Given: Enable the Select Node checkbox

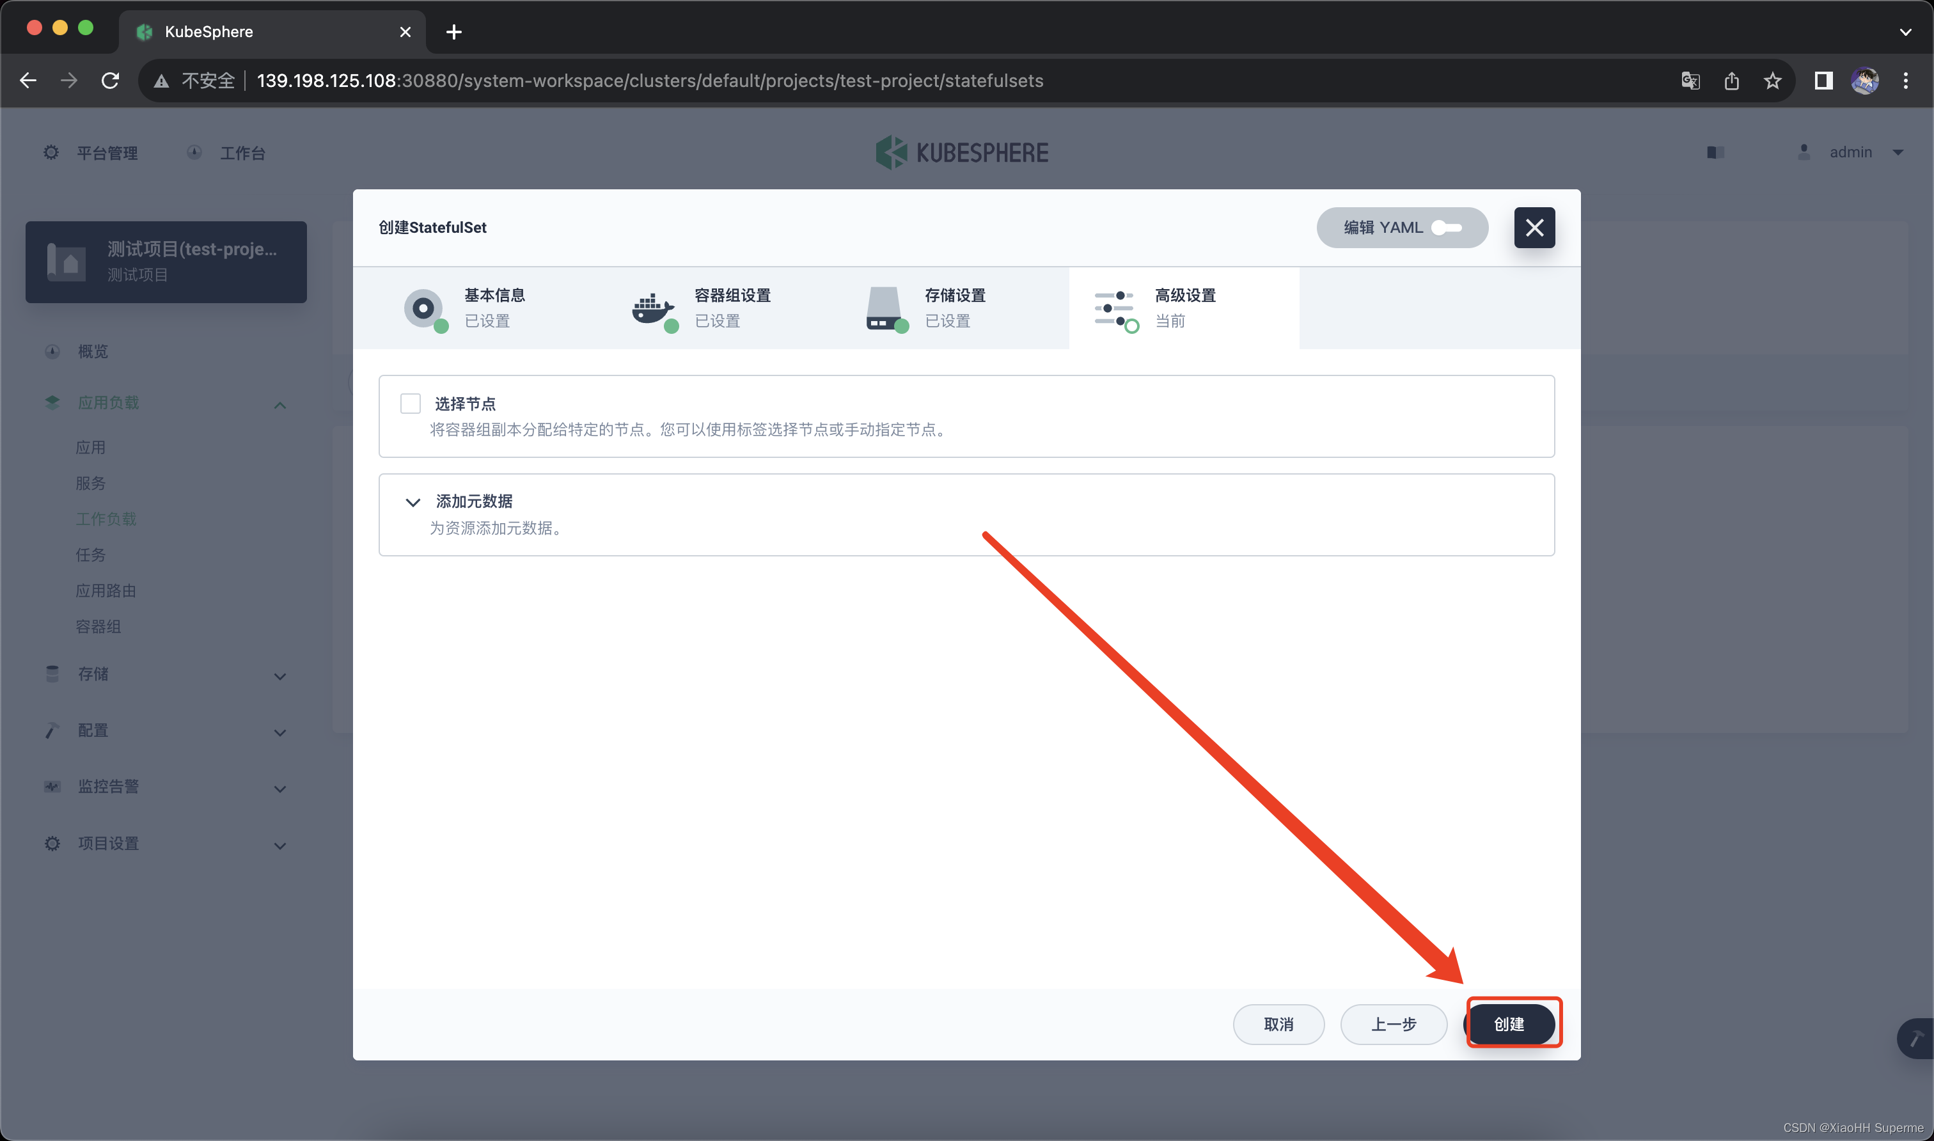Looking at the screenshot, I should 411,404.
